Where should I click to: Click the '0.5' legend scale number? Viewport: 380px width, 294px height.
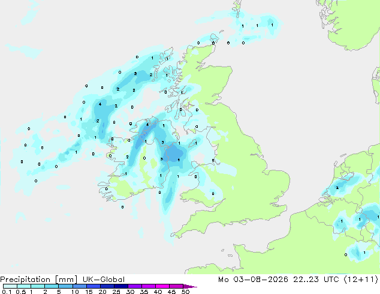pos(20,292)
